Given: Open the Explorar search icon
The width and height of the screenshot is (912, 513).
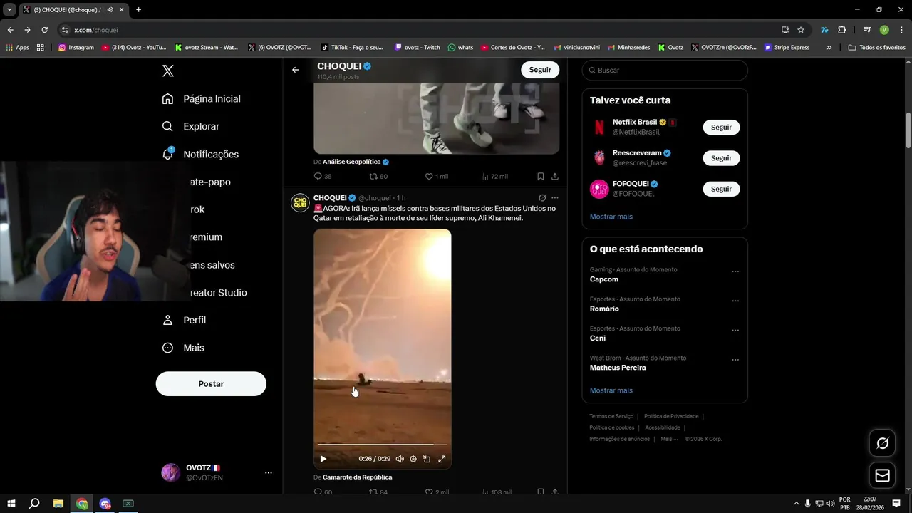Looking at the screenshot, I should pyautogui.click(x=167, y=126).
